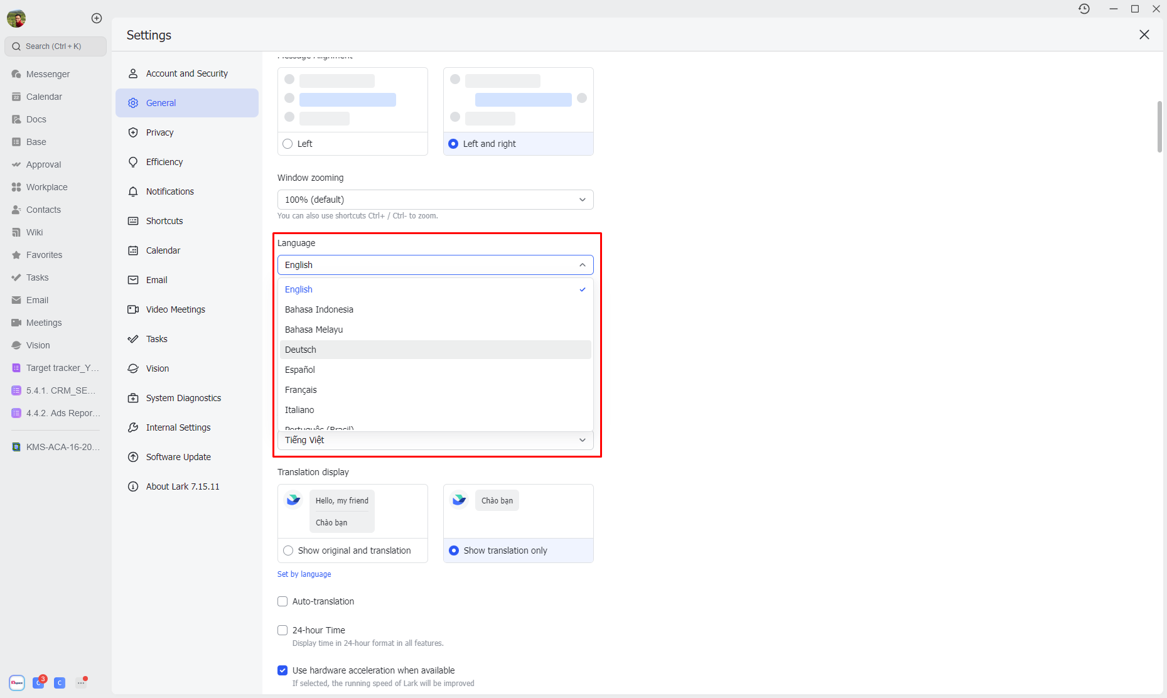This screenshot has width=1167, height=698.
Task: Click the Search (Ctrl+K) field
Action: tap(55, 46)
